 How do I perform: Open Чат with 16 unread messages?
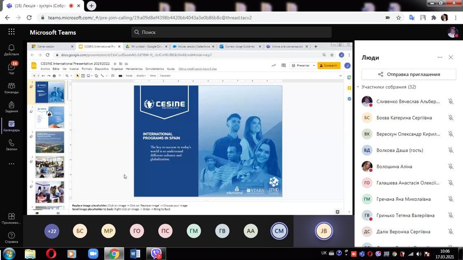pos(12,68)
